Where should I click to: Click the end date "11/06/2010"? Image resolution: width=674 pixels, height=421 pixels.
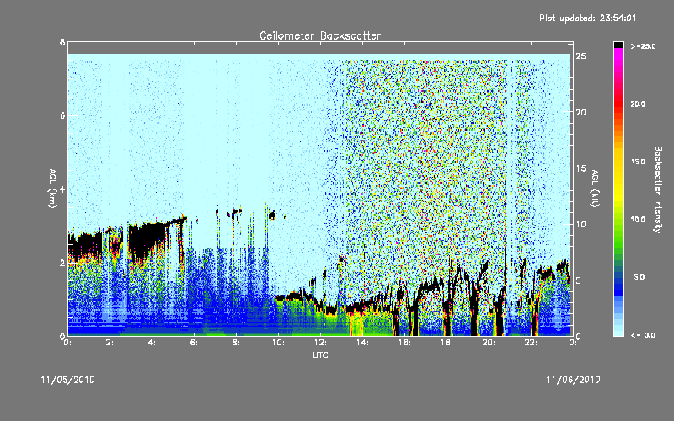(x=573, y=380)
